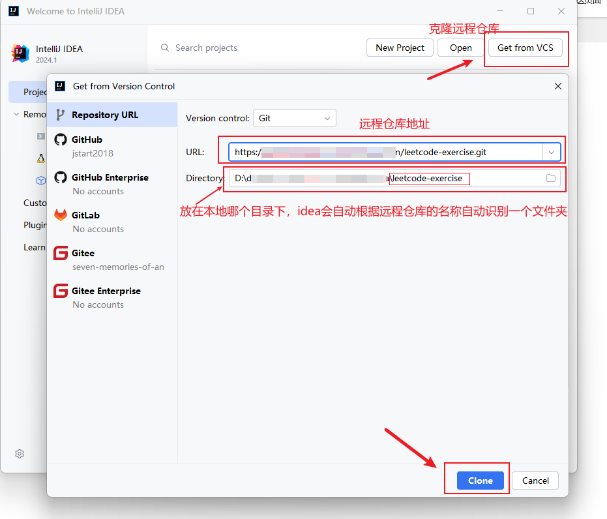Minimize the Welcome to IntelliJ IDEA window
This screenshot has width=607, height=519.
(500, 11)
